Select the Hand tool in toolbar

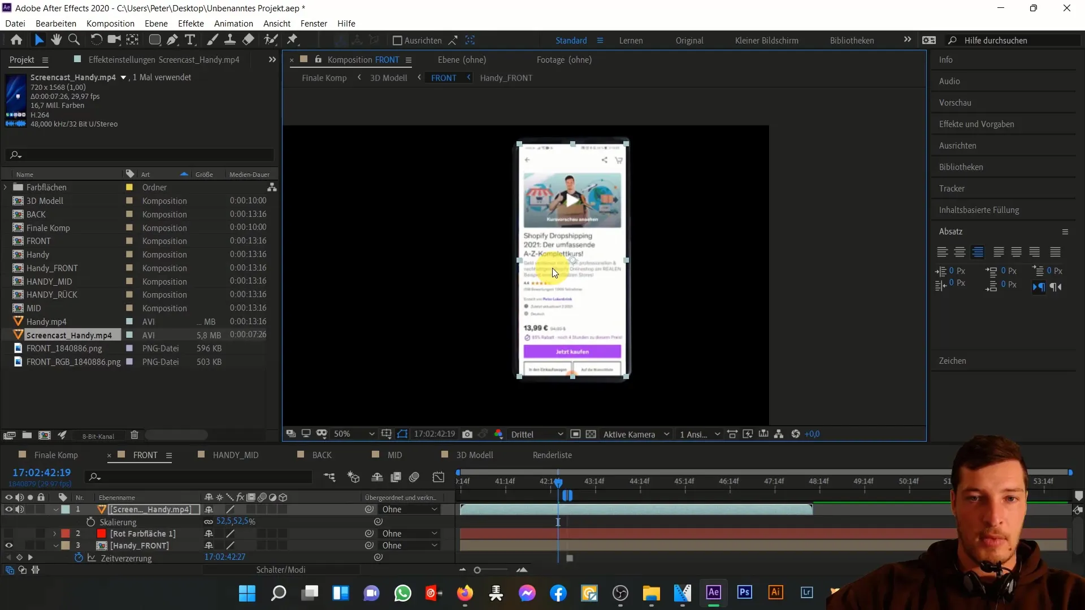(56, 40)
